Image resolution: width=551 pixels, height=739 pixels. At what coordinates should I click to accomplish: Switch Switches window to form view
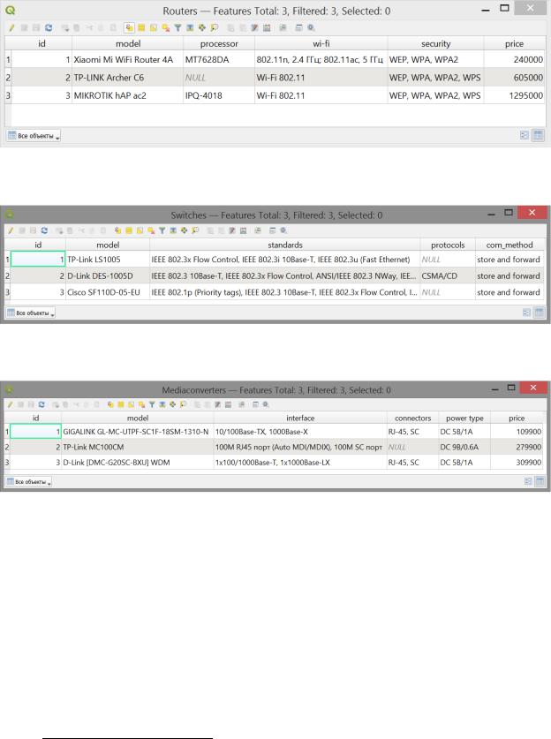[526, 313]
